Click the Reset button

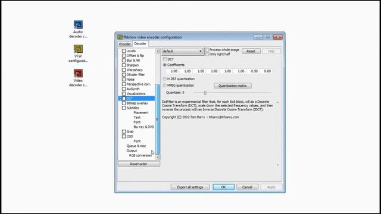251,51
